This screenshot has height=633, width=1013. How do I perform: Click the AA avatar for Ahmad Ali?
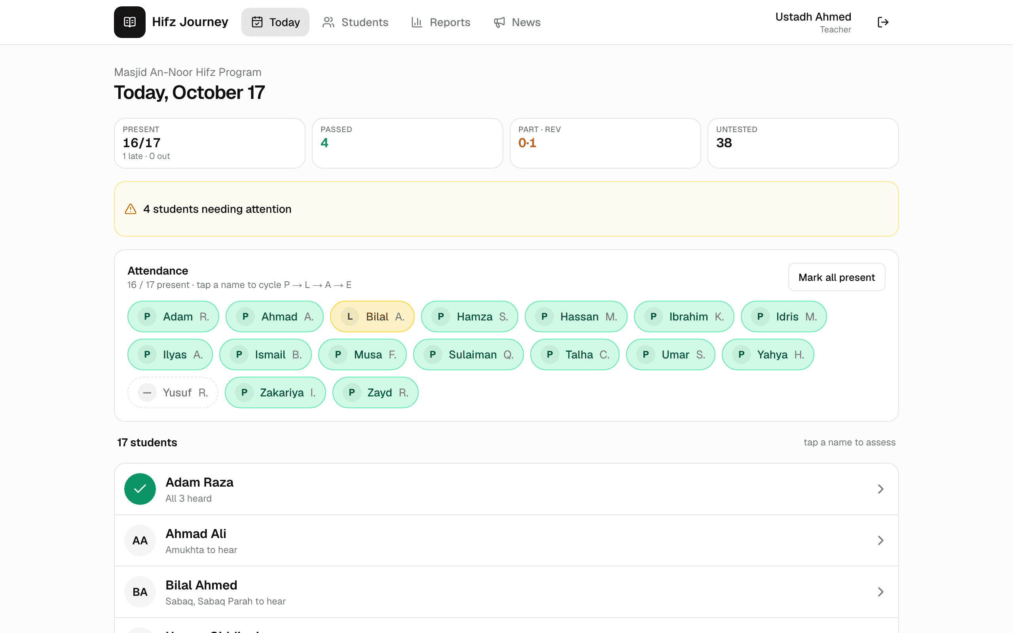[140, 540]
